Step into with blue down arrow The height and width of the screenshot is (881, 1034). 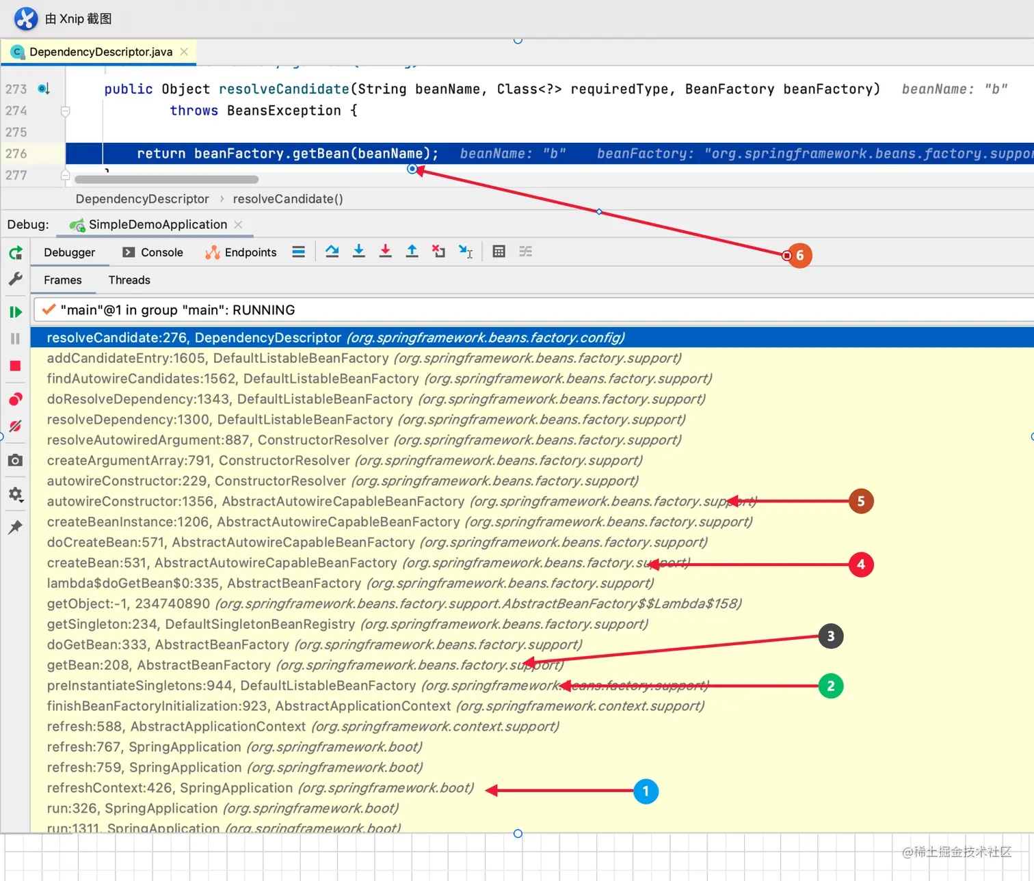359,252
